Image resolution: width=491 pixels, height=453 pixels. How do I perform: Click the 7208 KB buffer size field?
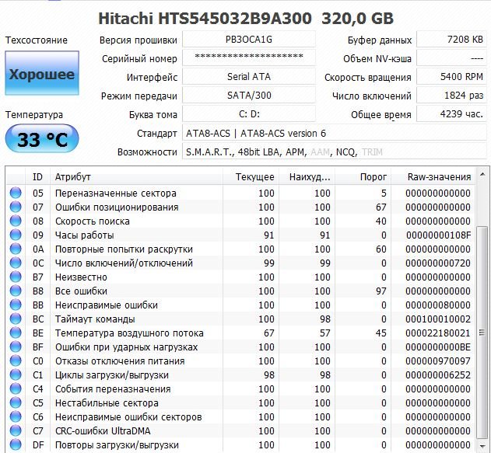(x=451, y=40)
